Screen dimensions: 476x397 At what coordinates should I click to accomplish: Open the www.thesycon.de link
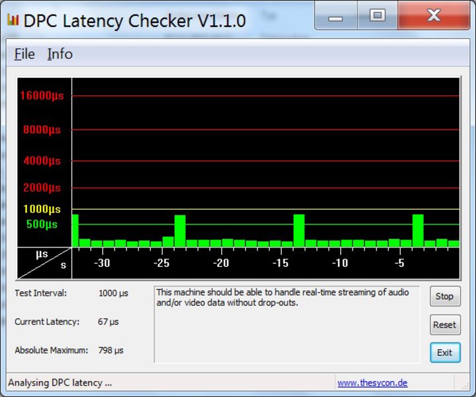coord(372,382)
